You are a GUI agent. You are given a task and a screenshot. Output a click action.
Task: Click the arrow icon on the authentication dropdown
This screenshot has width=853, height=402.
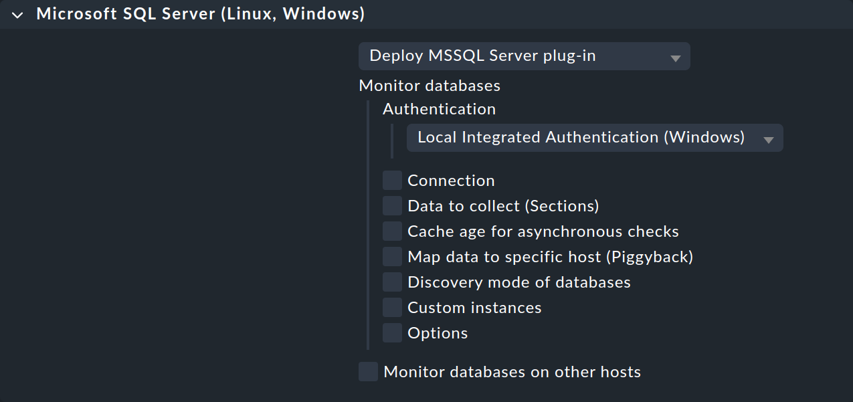pyautogui.click(x=769, y=137)
